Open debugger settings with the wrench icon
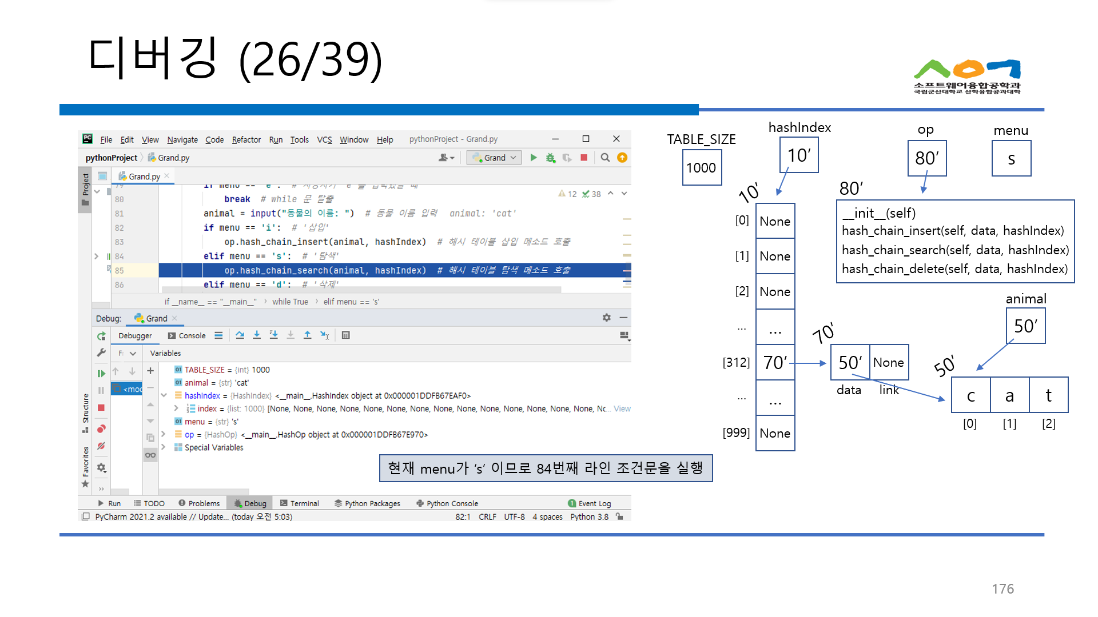This screenshot has width=1098, height=617. 101,352
